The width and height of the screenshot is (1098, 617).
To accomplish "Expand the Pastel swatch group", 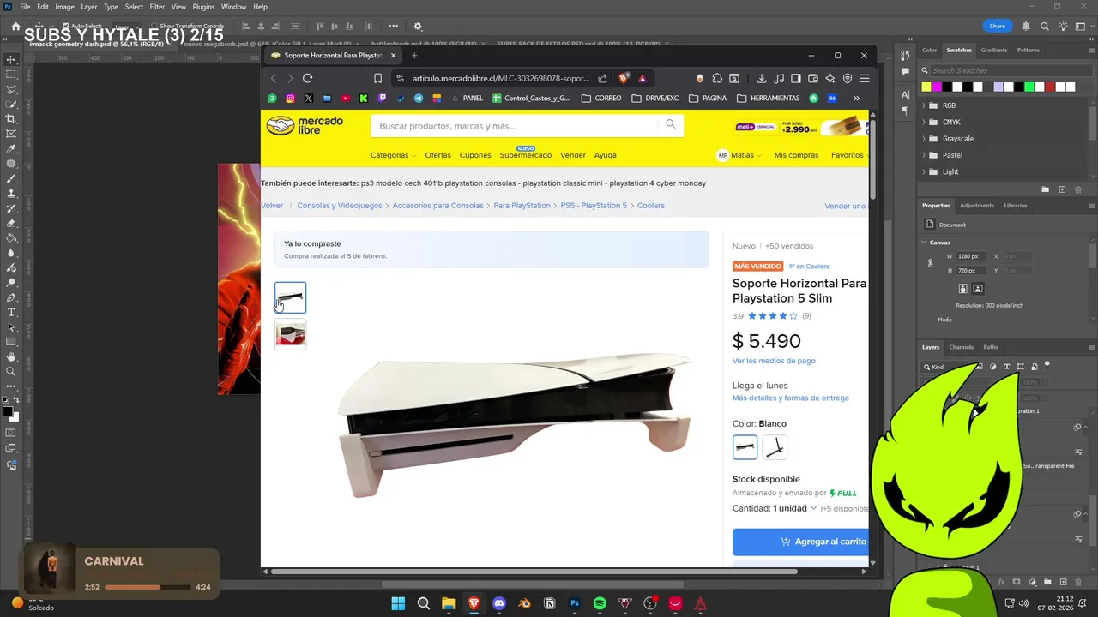I will pos(924,155).
